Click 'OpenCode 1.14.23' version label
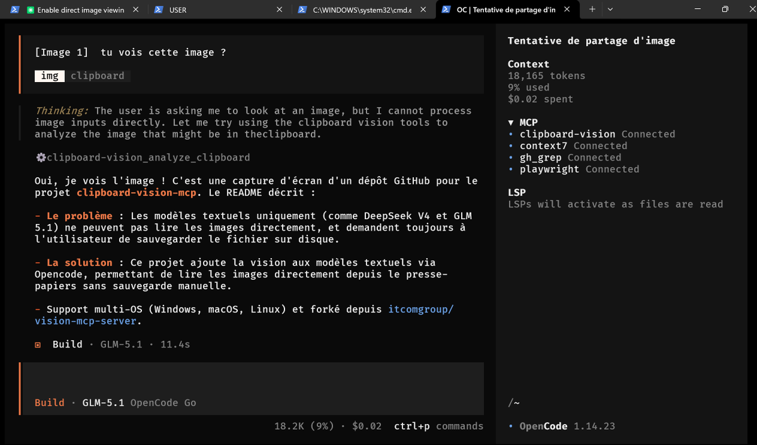Screen dimensions: 757x445 tap(567, 426)
